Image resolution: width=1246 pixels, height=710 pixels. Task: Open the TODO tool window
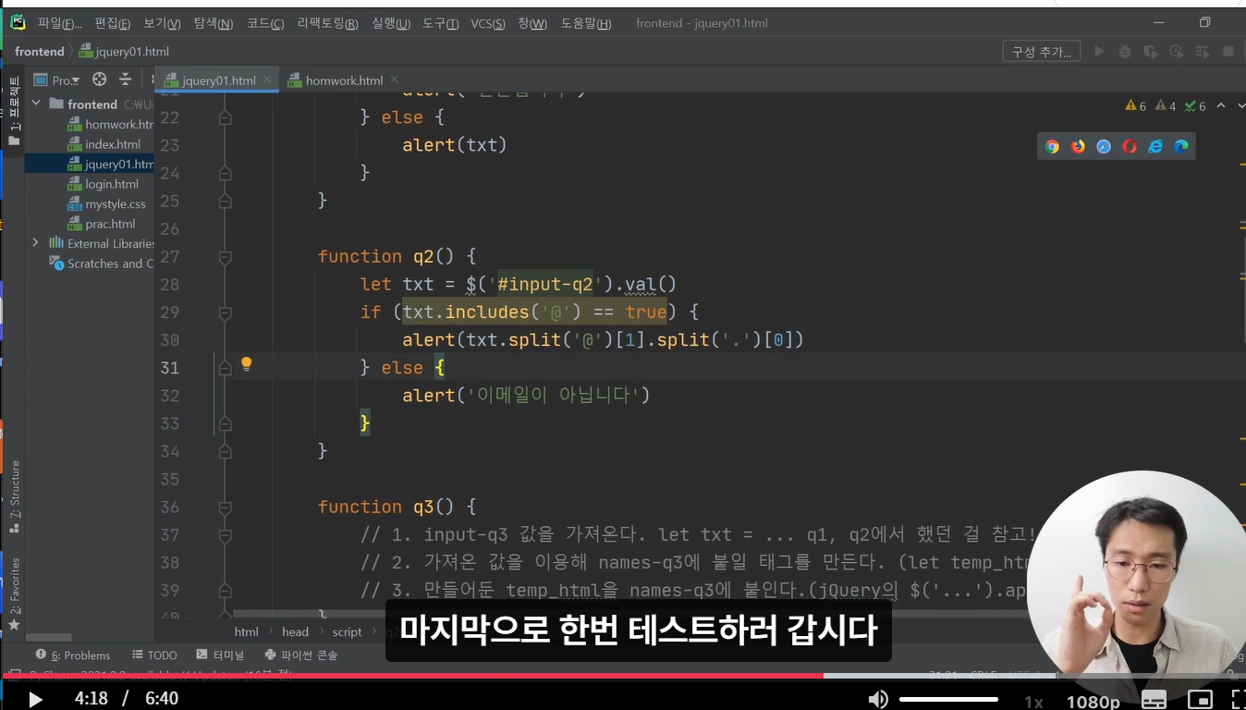pos(154,655)
